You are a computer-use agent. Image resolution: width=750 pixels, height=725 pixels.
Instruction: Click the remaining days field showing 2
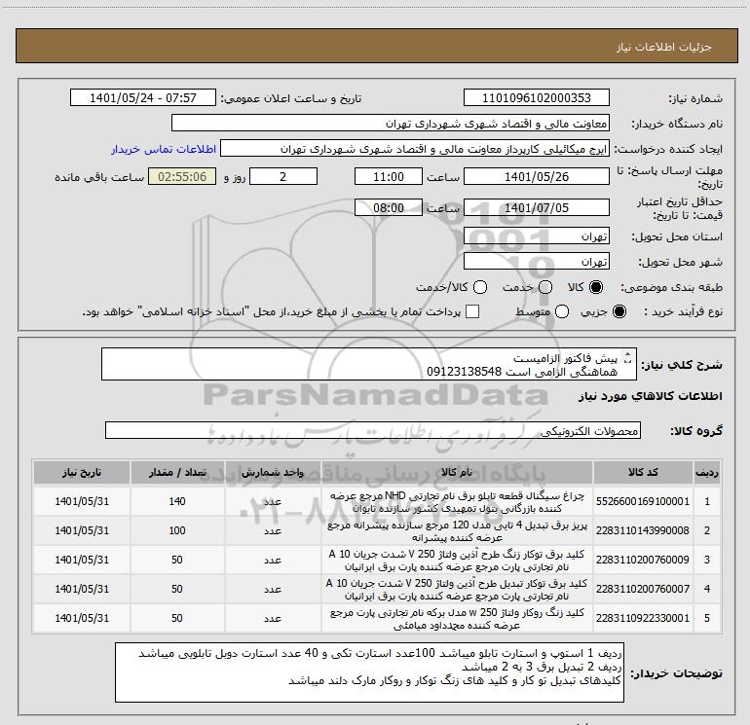pyautogui.click(x=283, y=176)
